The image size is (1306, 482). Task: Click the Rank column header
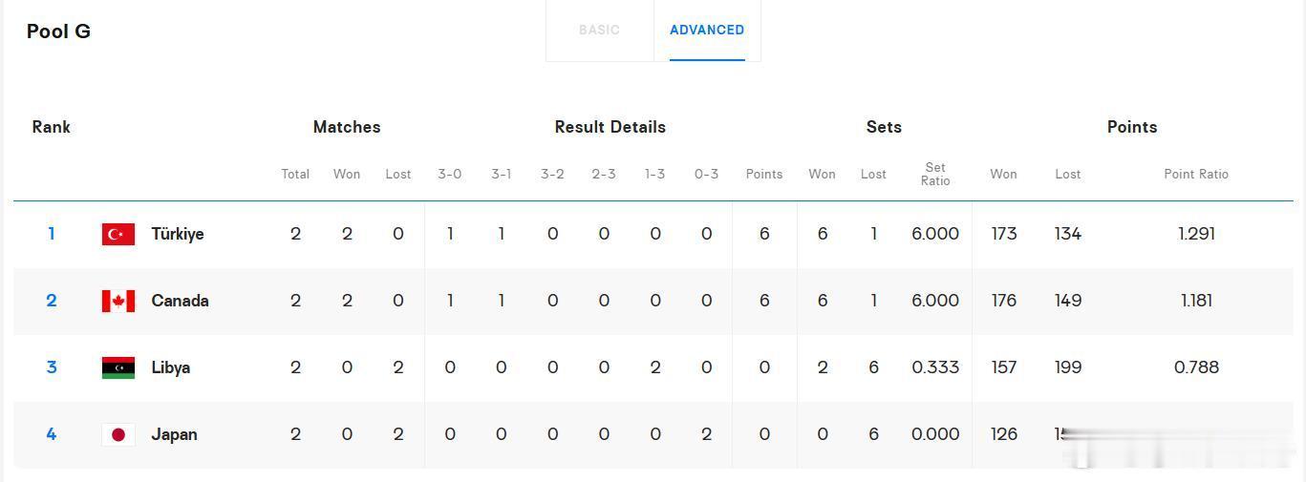coord(52,127)
